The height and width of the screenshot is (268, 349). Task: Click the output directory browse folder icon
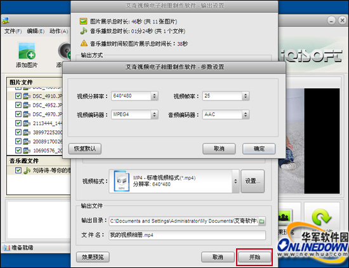coord(262,221)
